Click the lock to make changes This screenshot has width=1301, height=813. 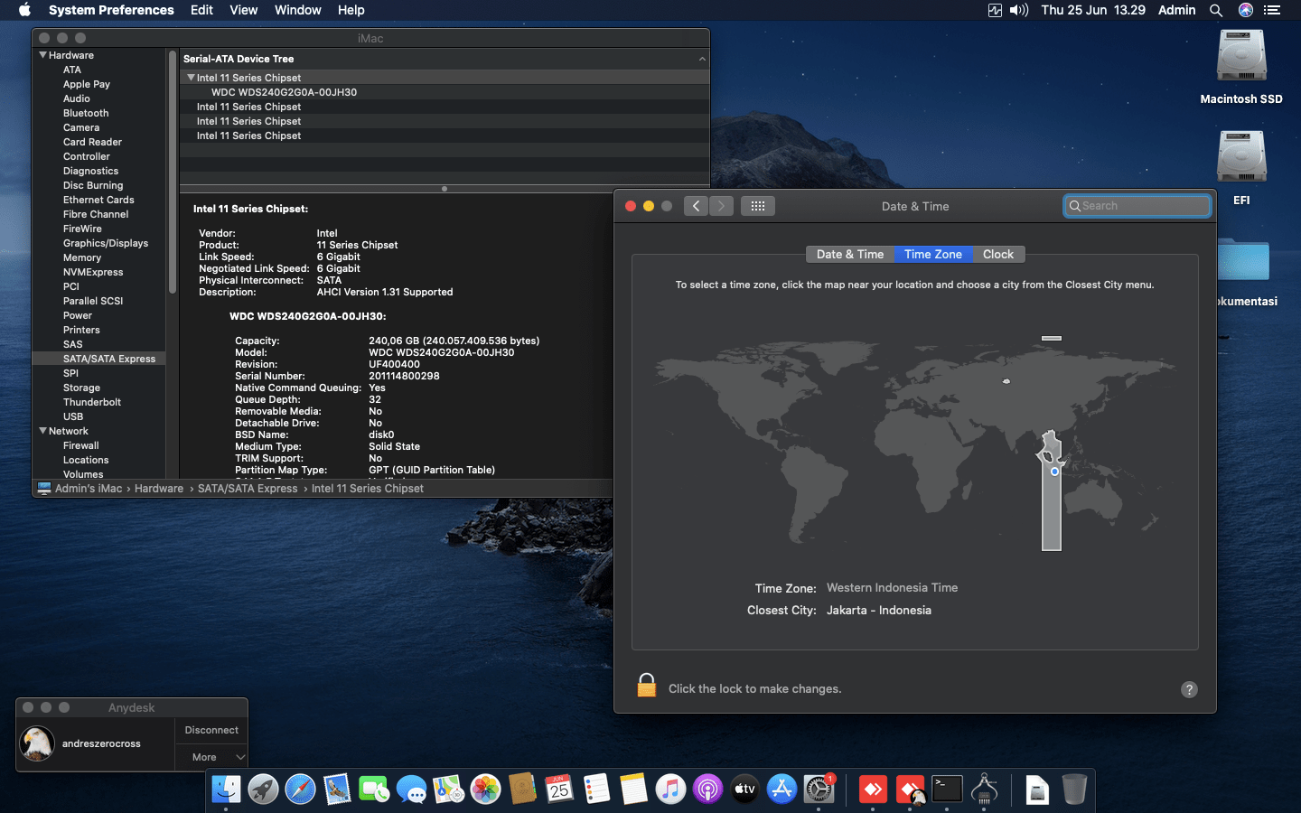[x=647, y=686]
